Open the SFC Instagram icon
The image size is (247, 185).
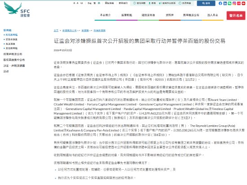[x=234, y=3]
